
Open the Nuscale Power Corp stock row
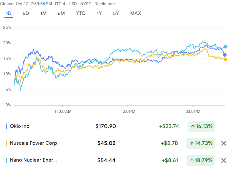tap(33, 143)
